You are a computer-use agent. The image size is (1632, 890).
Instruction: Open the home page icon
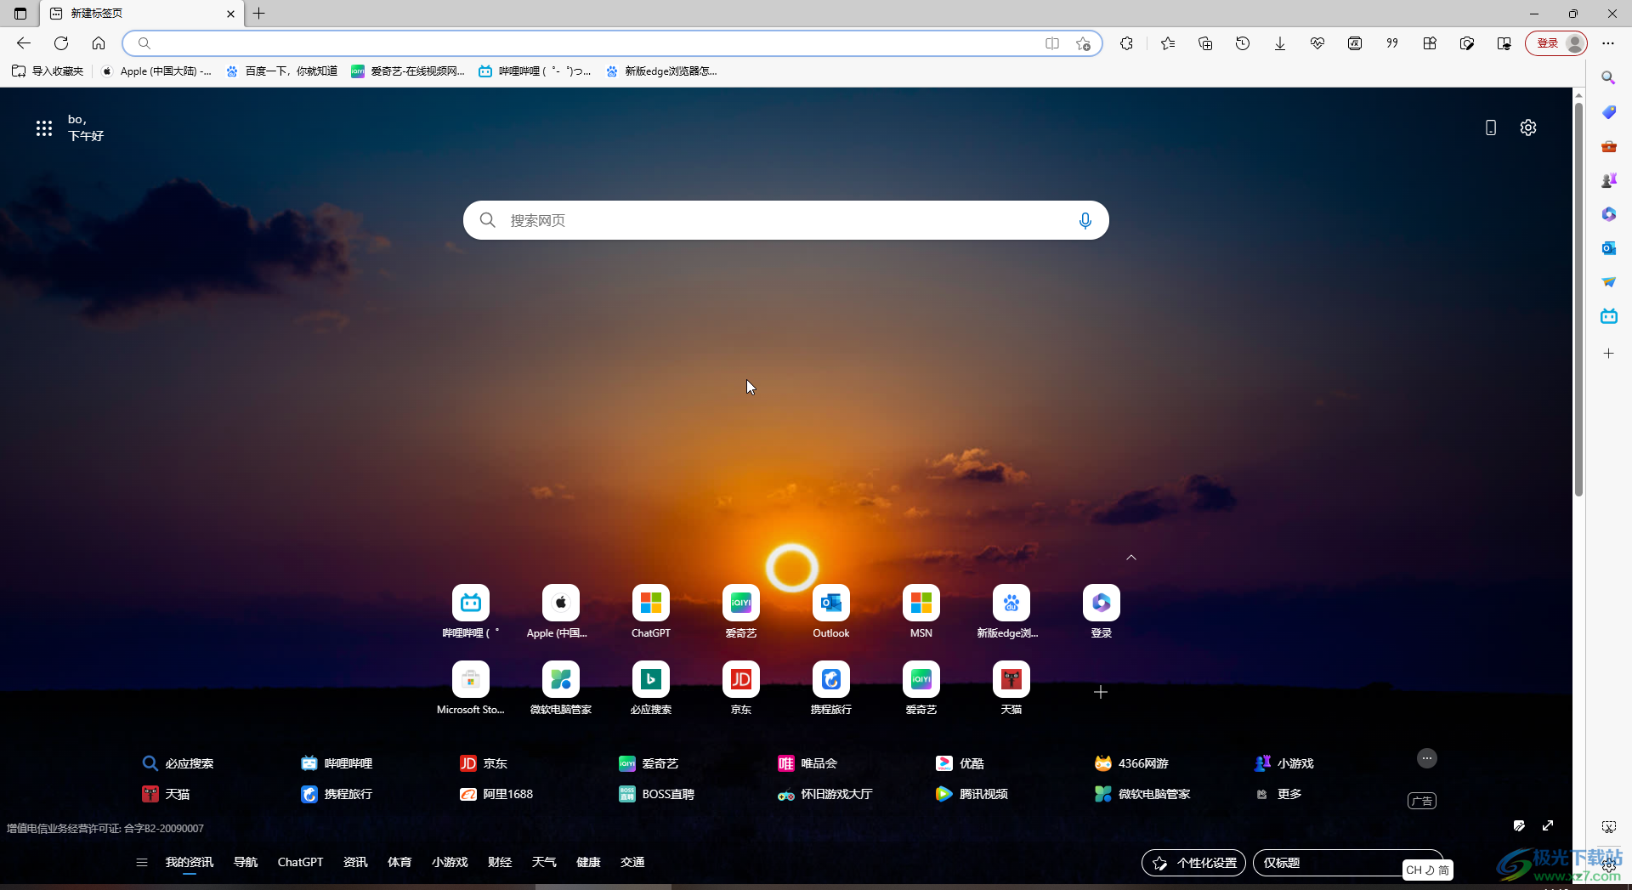click(x=99, y=43)
